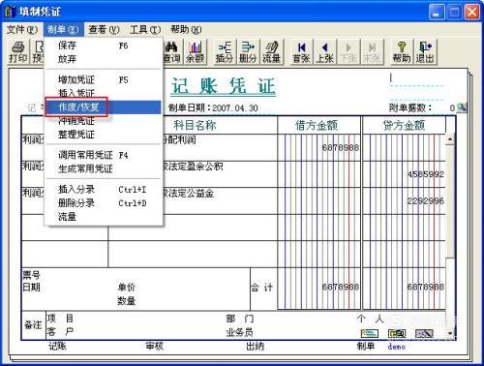
Task: Select 增加凭证 F5 menu entry
Action: pos(104,79)
